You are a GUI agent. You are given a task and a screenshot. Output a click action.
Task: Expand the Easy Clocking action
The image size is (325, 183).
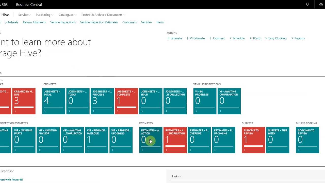(276, 38)
